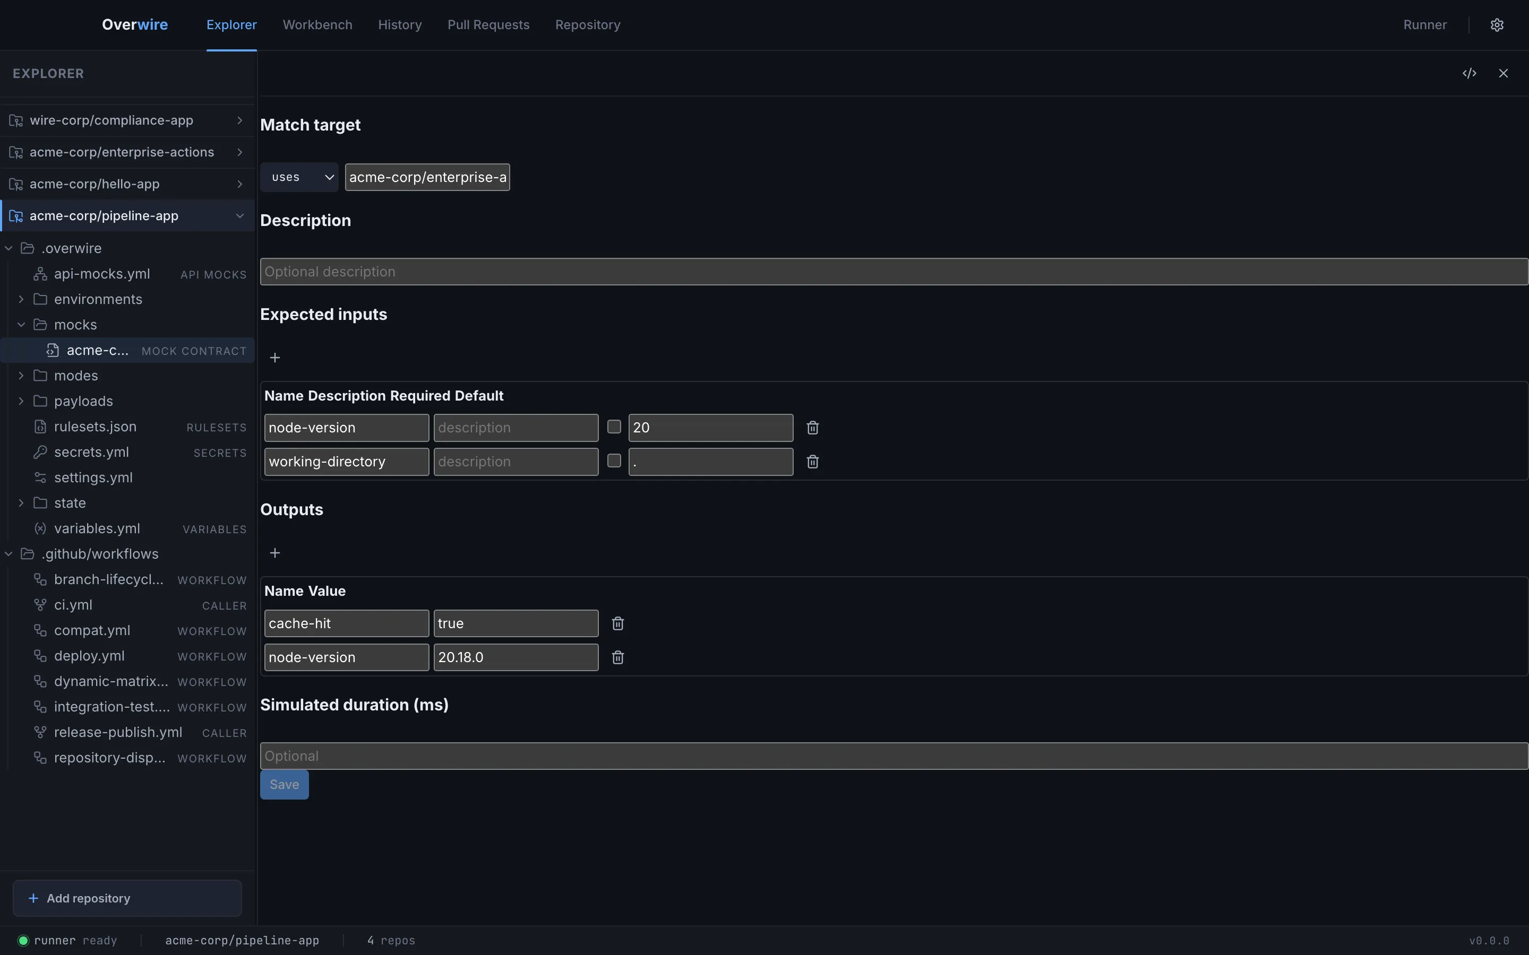Open the Repository tab
This screenshot has width=1529, height=955.
click(x=588, y=24)
